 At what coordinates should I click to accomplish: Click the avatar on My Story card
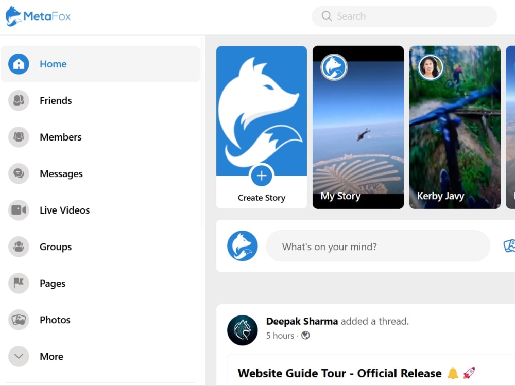point(334,67)
